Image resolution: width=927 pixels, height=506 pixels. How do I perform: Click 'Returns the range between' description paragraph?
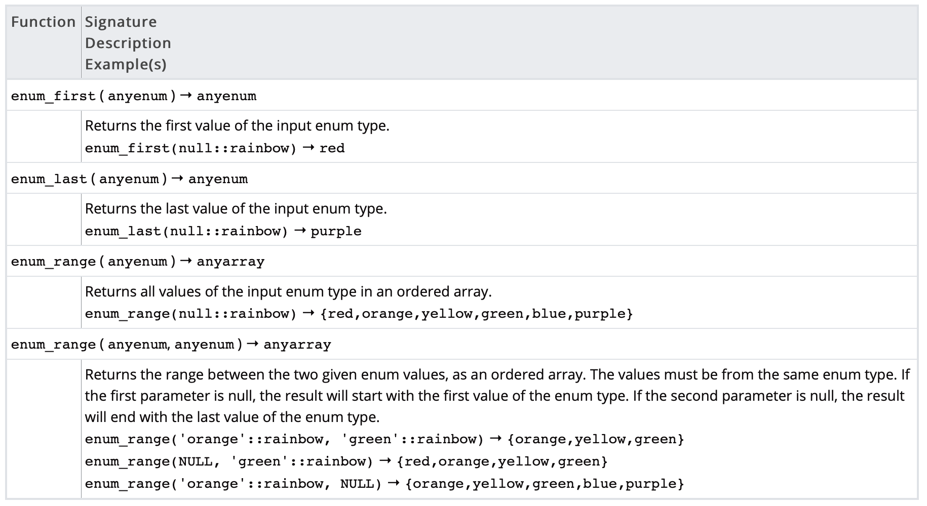tap(496, 396)
